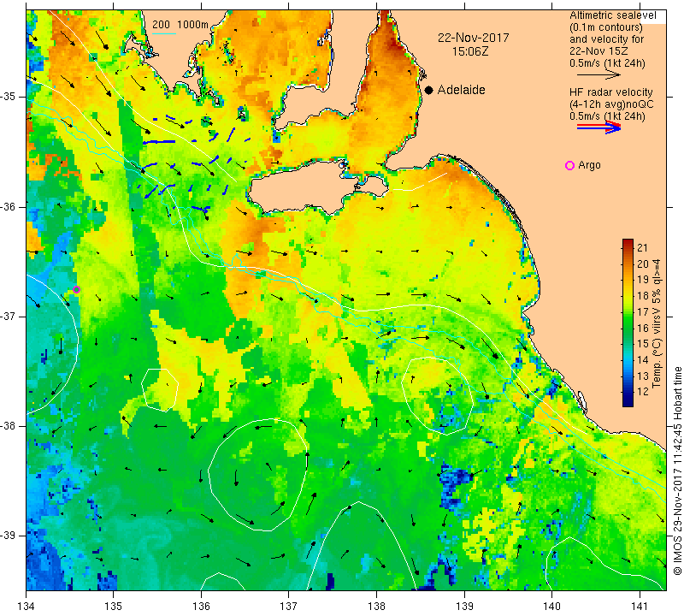Click the longitude axis label 134
The width and height of the screenshot is (684, 616).
tap(27, 606)
